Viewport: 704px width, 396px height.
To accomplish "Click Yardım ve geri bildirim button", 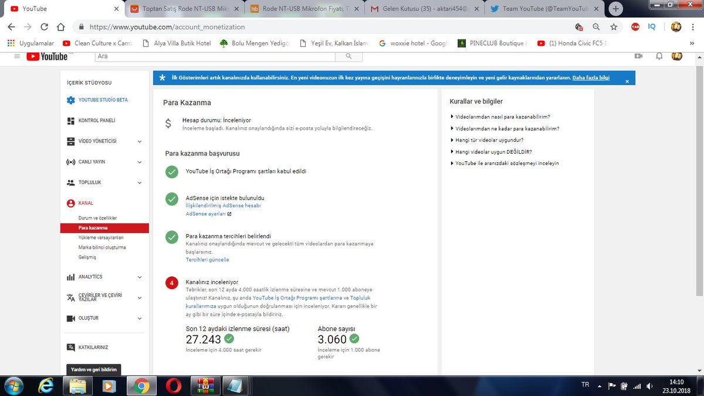I will click(x=94, y=370).
